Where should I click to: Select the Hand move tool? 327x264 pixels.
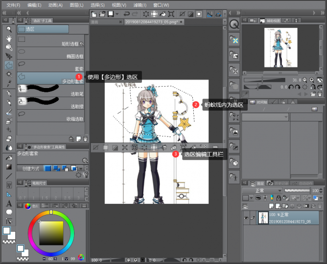[9, 38]
